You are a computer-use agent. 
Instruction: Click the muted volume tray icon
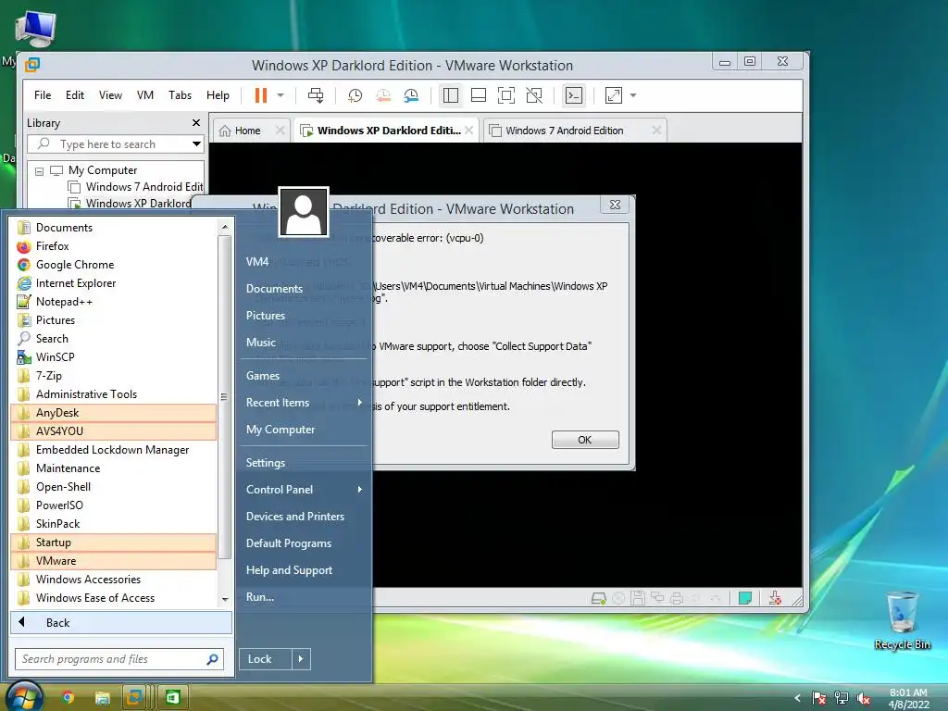coord(864,698)
